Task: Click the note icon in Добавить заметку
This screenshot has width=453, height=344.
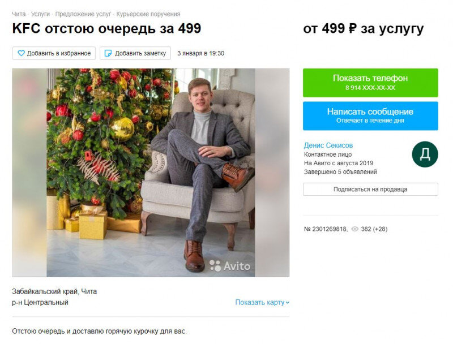Action: coord(108,53)
